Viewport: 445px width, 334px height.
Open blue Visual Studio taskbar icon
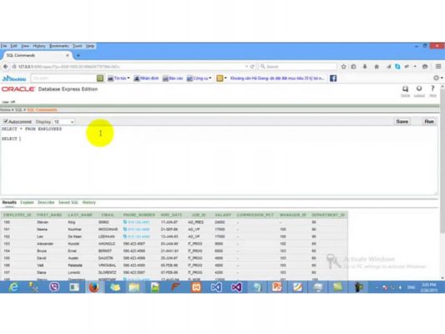(216, 287)
